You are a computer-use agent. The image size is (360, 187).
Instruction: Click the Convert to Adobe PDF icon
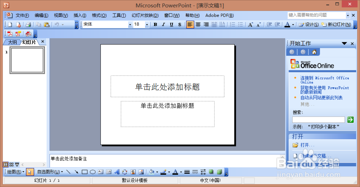coord(10,34)
